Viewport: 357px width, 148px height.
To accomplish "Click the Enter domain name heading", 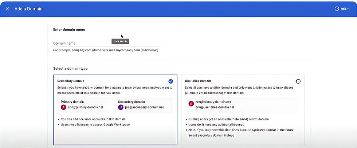I will pyautogui.click(x=69, y=29).
